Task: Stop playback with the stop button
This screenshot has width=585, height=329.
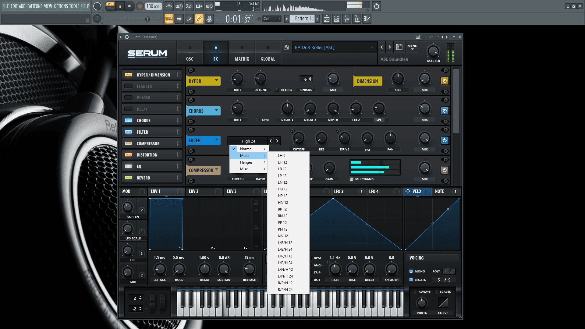Action: (x=129, y=6)
